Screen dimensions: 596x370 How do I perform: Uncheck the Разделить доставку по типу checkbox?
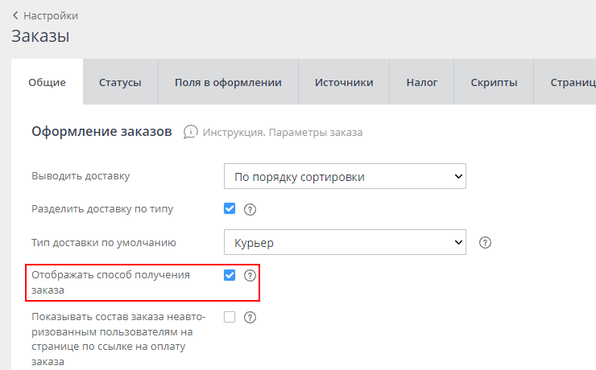230,208
